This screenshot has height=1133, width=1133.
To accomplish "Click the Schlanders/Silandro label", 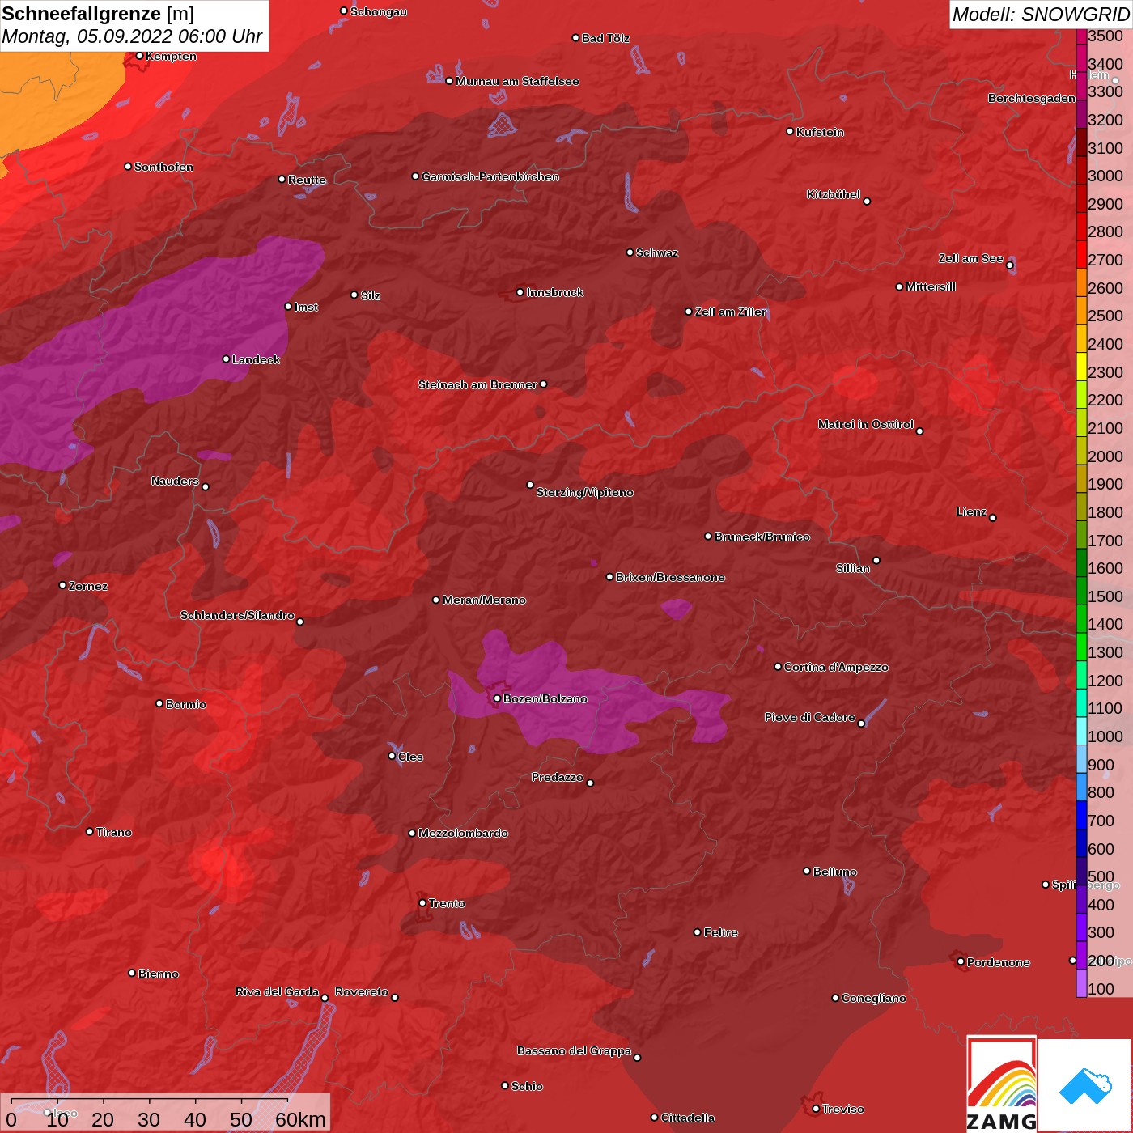I will (x=237, y=615).
